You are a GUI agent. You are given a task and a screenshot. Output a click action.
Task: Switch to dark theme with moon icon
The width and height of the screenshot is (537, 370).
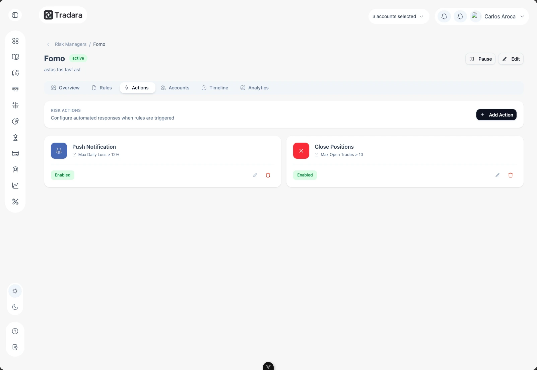(x=15, y=307)
